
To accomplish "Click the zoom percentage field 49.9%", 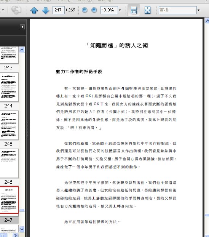I will [x=109, y=10].
